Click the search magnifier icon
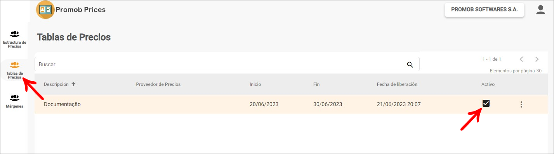The height and width of the screenshot is (154, 554). tap(410, 65)
